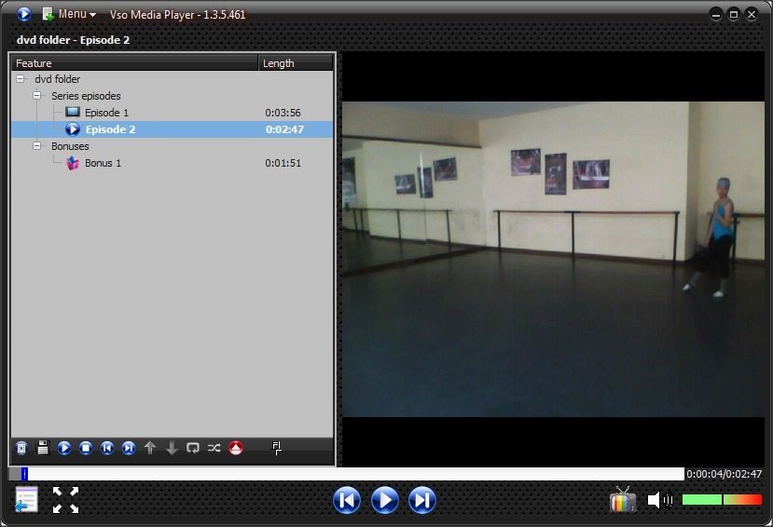This screenshot has width=773, height=527.
Task: Click the seek bar progress track
Action: pos(347,474)
